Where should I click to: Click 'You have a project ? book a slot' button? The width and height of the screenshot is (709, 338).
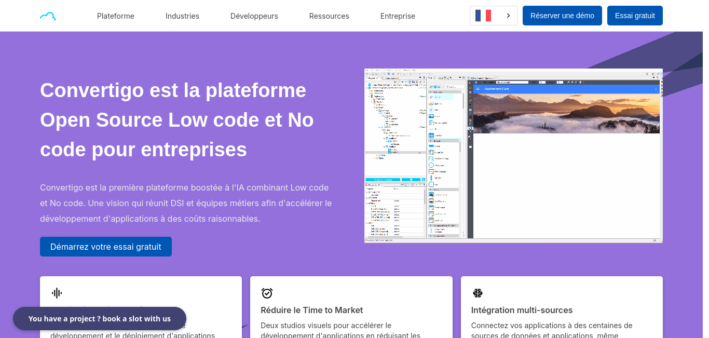(x=100, y=319)
